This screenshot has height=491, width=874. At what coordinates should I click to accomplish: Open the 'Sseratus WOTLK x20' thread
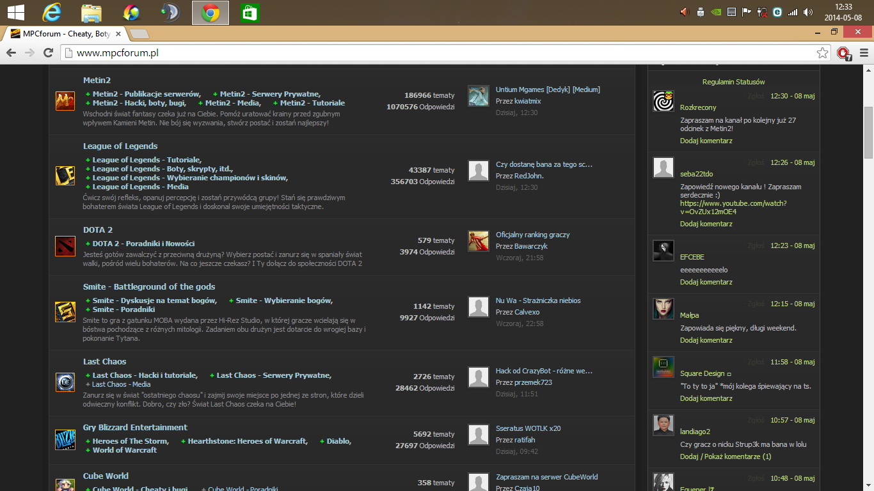528,428
